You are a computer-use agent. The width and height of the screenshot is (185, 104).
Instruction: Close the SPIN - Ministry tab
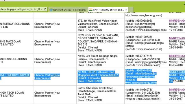(126, 10)
